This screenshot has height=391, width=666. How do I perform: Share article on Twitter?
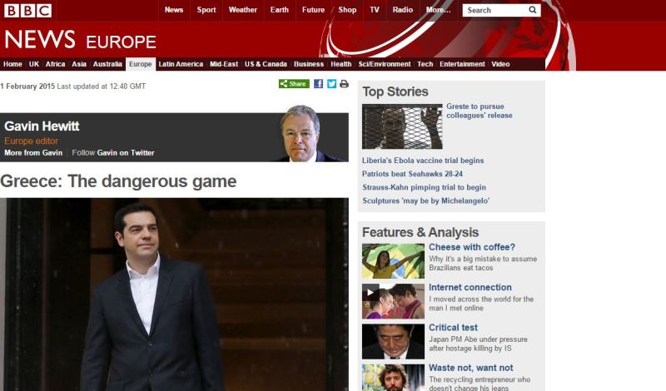coord(331,84)
